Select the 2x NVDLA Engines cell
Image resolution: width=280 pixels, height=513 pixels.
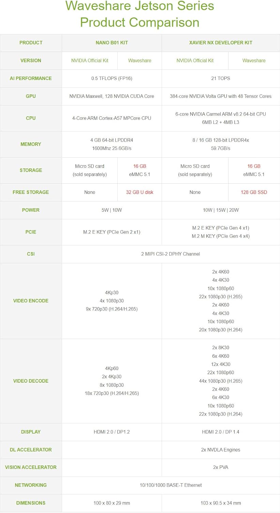[221, 450]
